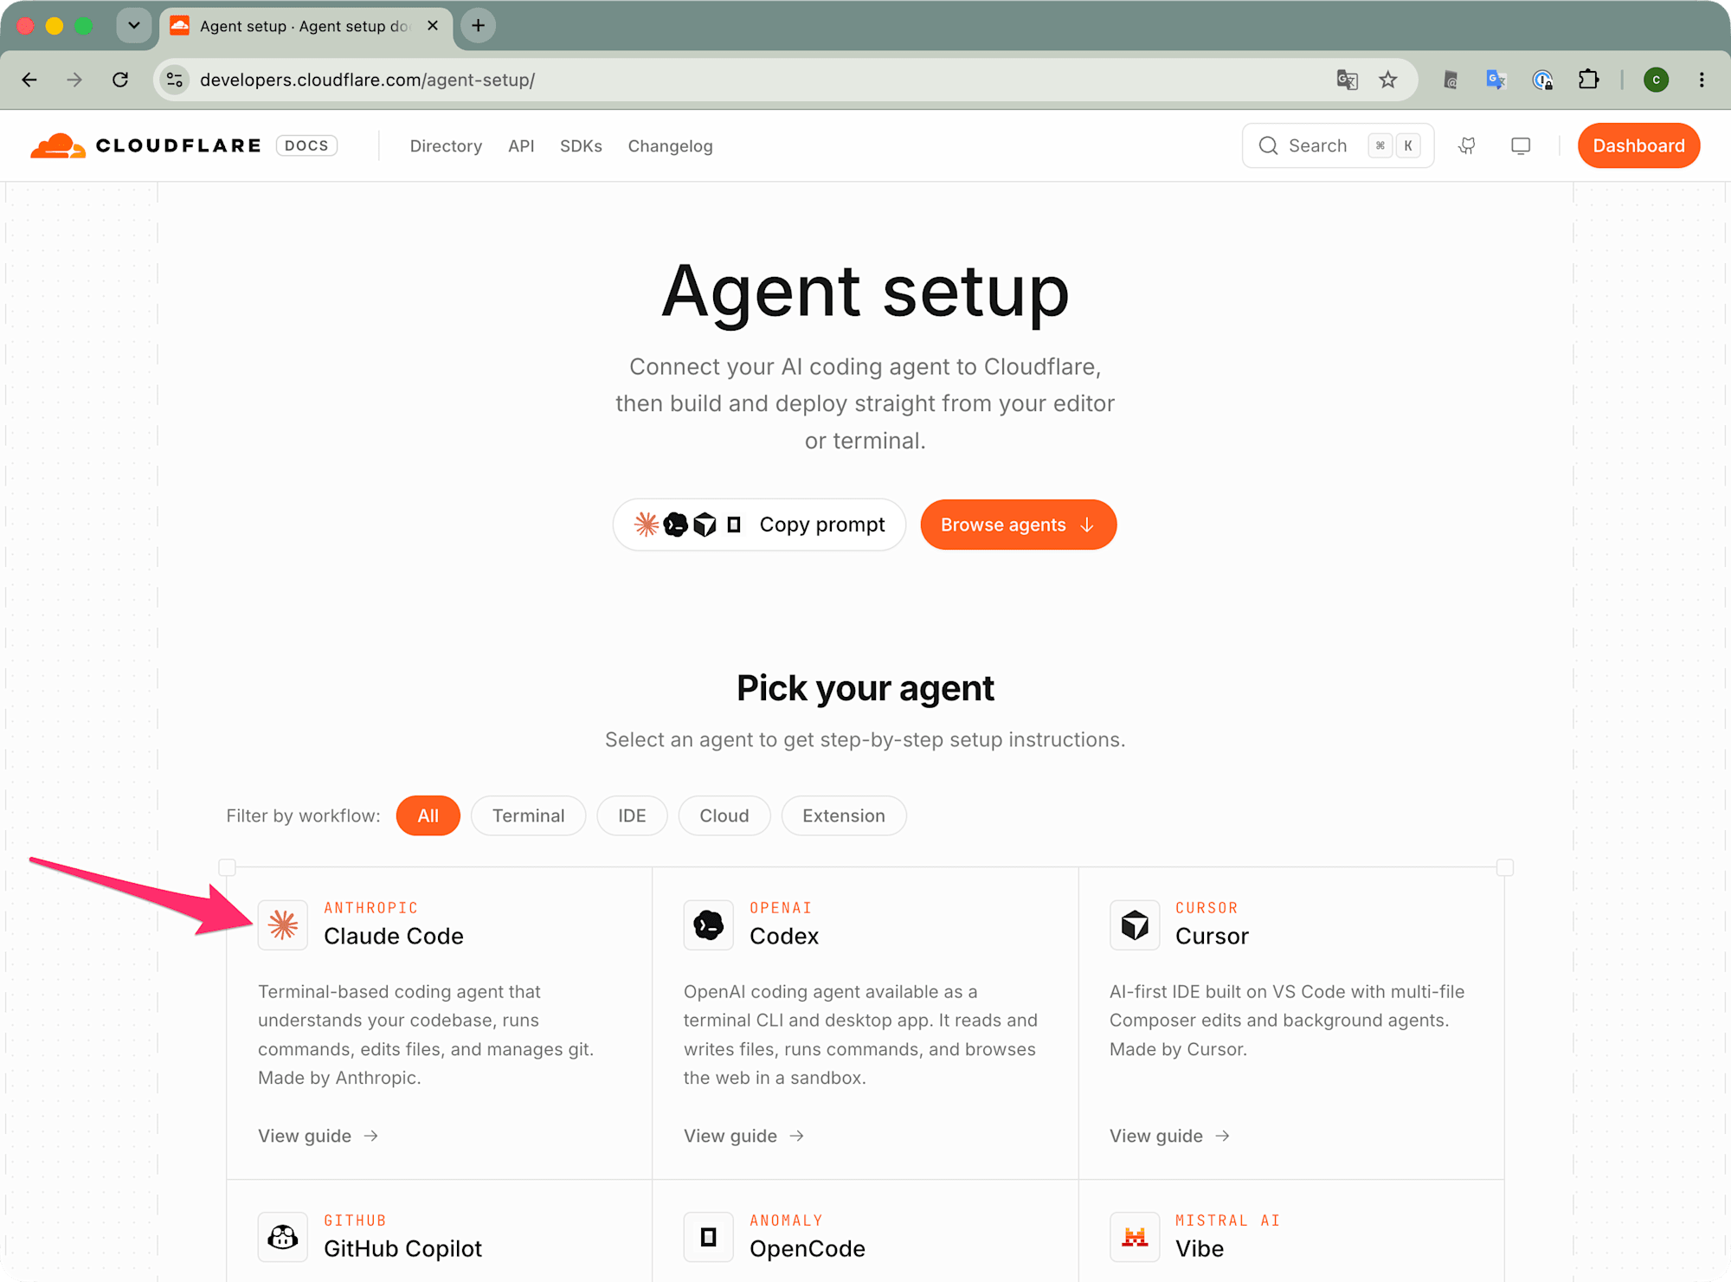Go back with the browser back arrow
1731x1282 pixels.
(x=29, y=80)
